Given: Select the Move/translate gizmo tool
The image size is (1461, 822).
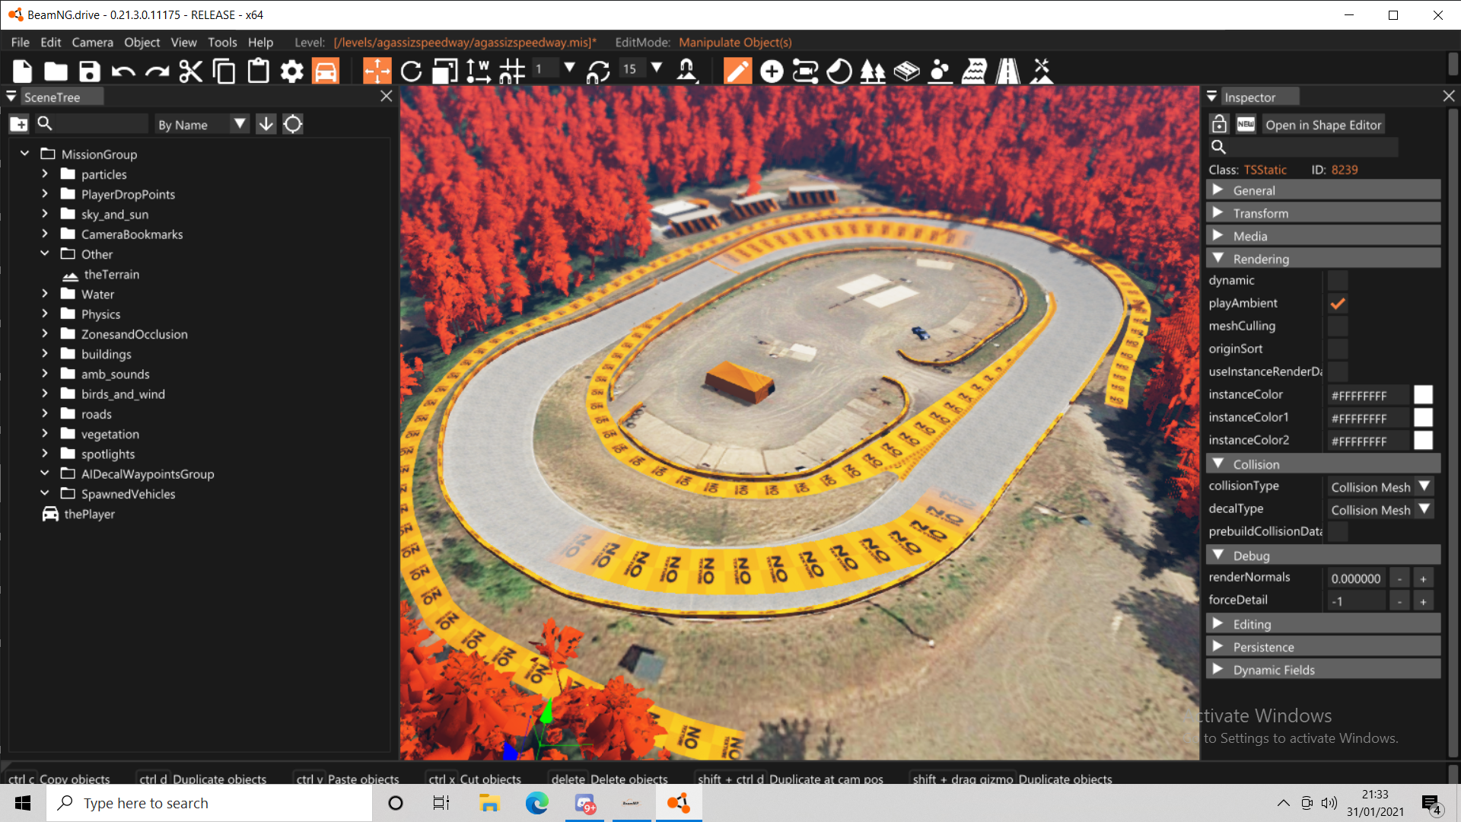Looking at the screenshot, I should 377,71.
